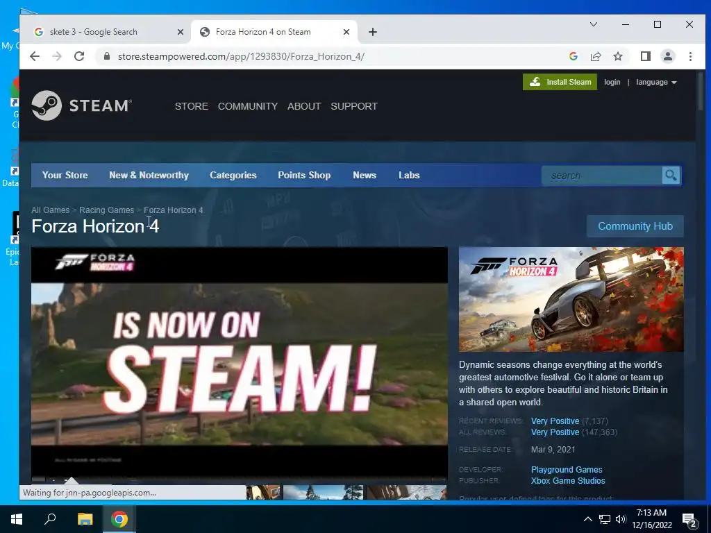
Task: Show hidden system tray icons
Action: (x=587, y=519)
